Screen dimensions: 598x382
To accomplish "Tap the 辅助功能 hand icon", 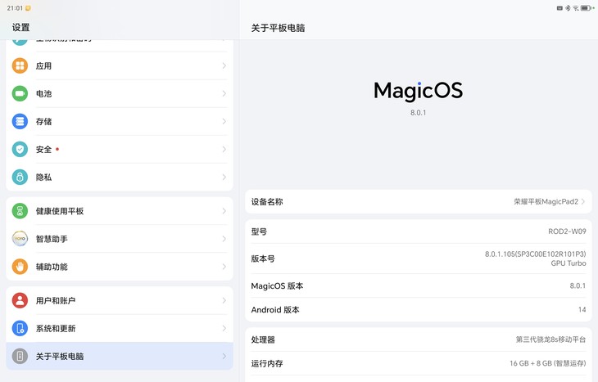I will pos(20,267).
